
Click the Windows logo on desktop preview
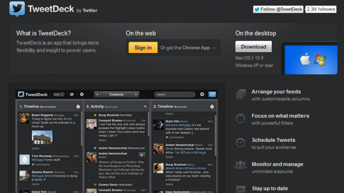(x=320, y=60)
